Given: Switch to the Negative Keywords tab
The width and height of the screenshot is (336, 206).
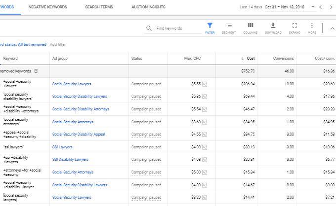Looking at the screenshot, I should click(x=47, y=7).
